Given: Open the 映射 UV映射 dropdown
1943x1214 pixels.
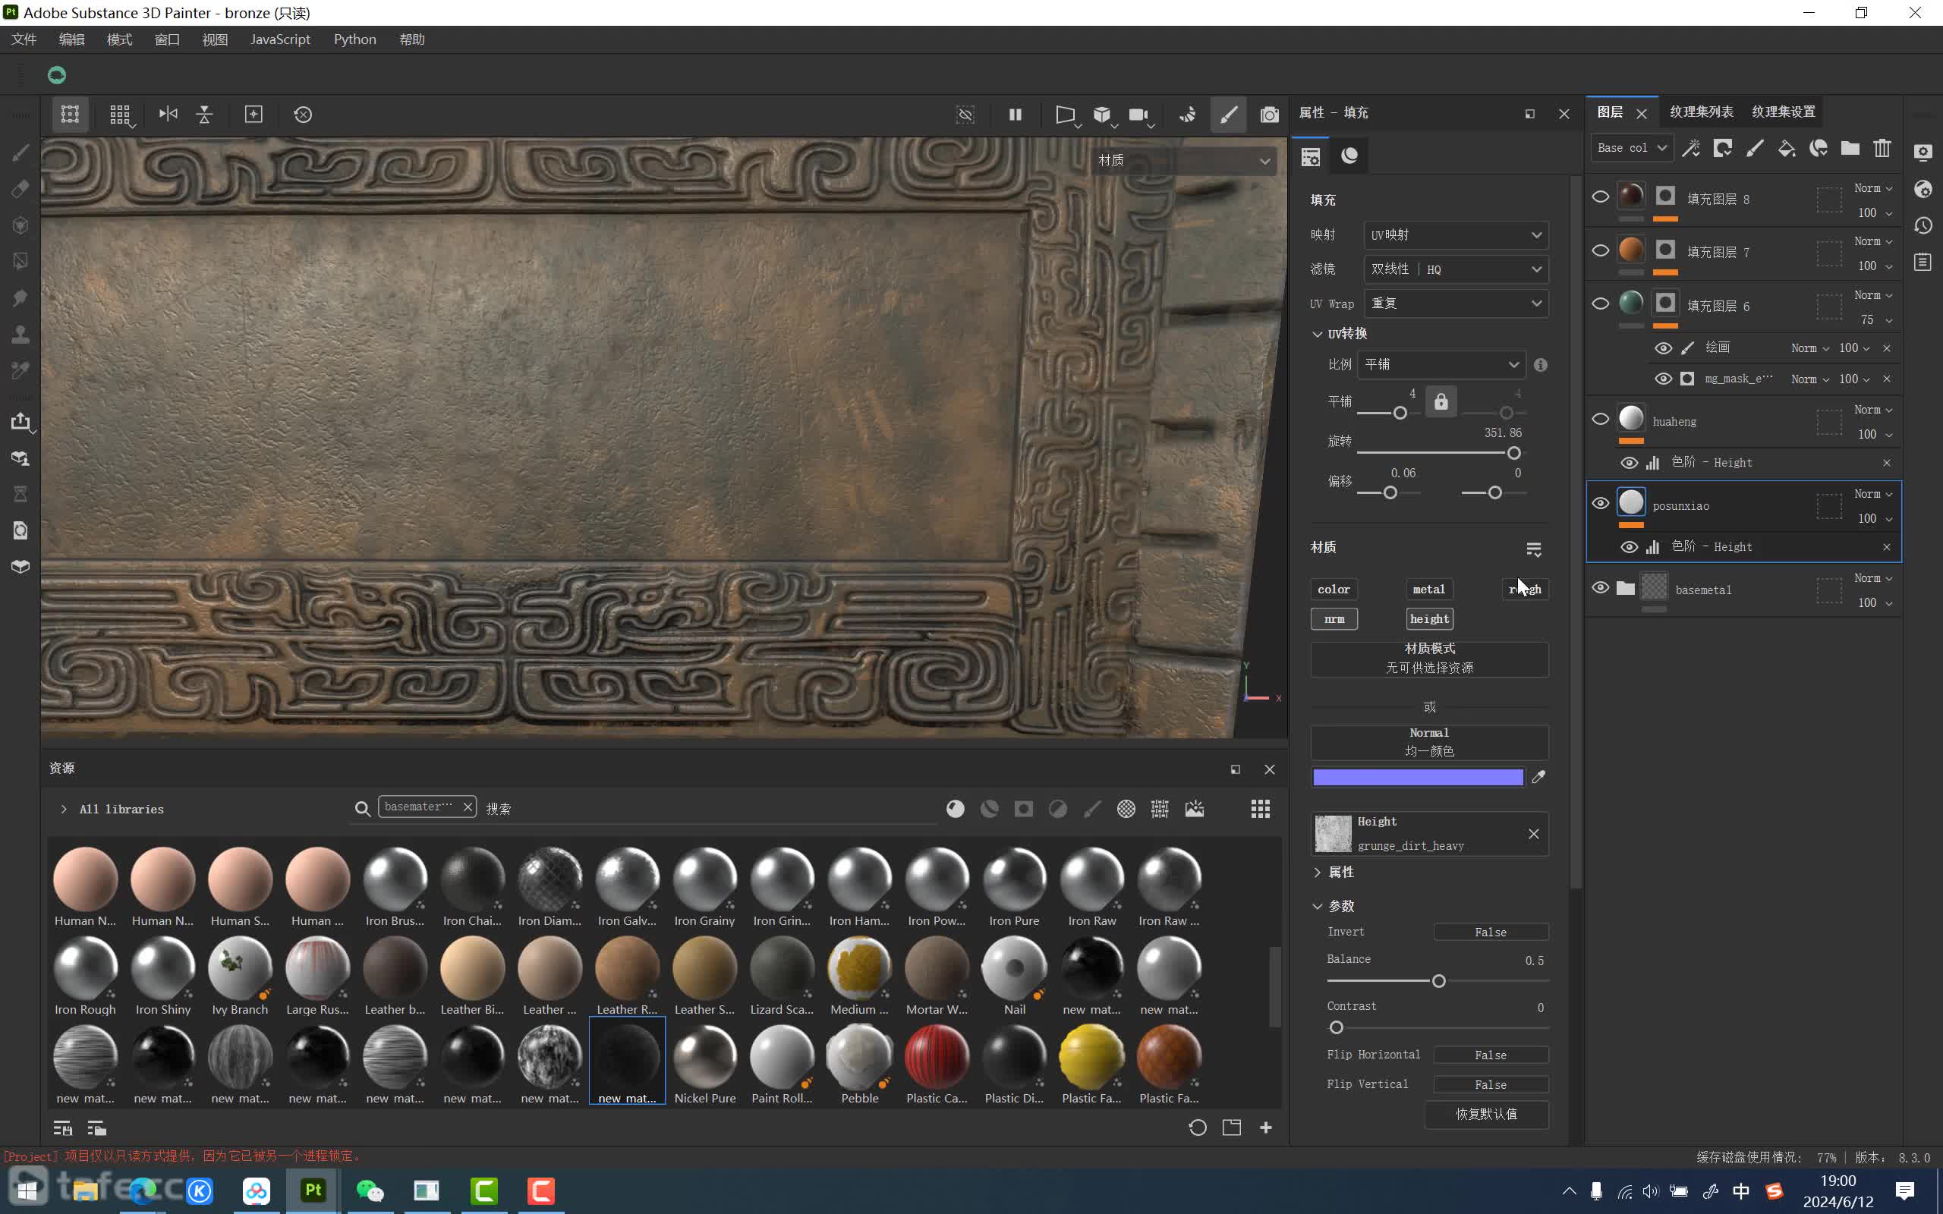Looking at the screenshot, I should [1456, 235].
